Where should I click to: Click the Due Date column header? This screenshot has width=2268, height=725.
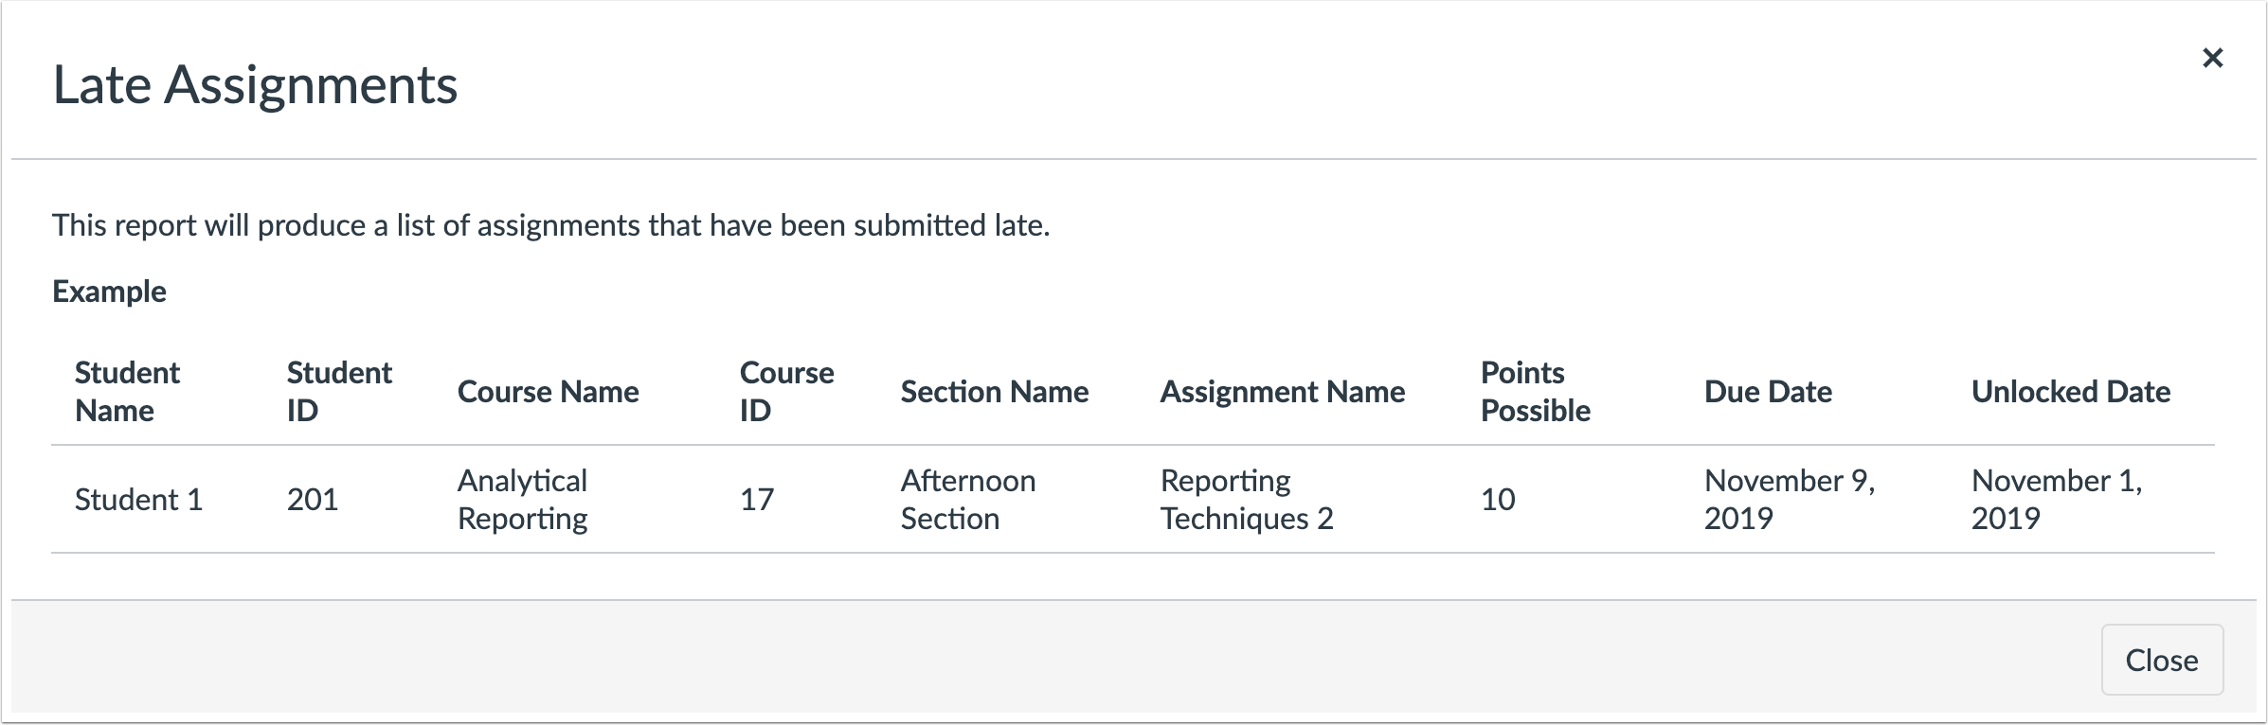pyautogui.click(x=1769, y=391)
